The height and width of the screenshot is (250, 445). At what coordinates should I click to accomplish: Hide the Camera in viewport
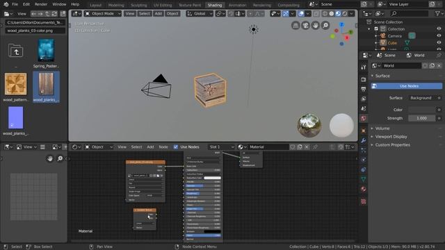(439, 35)
